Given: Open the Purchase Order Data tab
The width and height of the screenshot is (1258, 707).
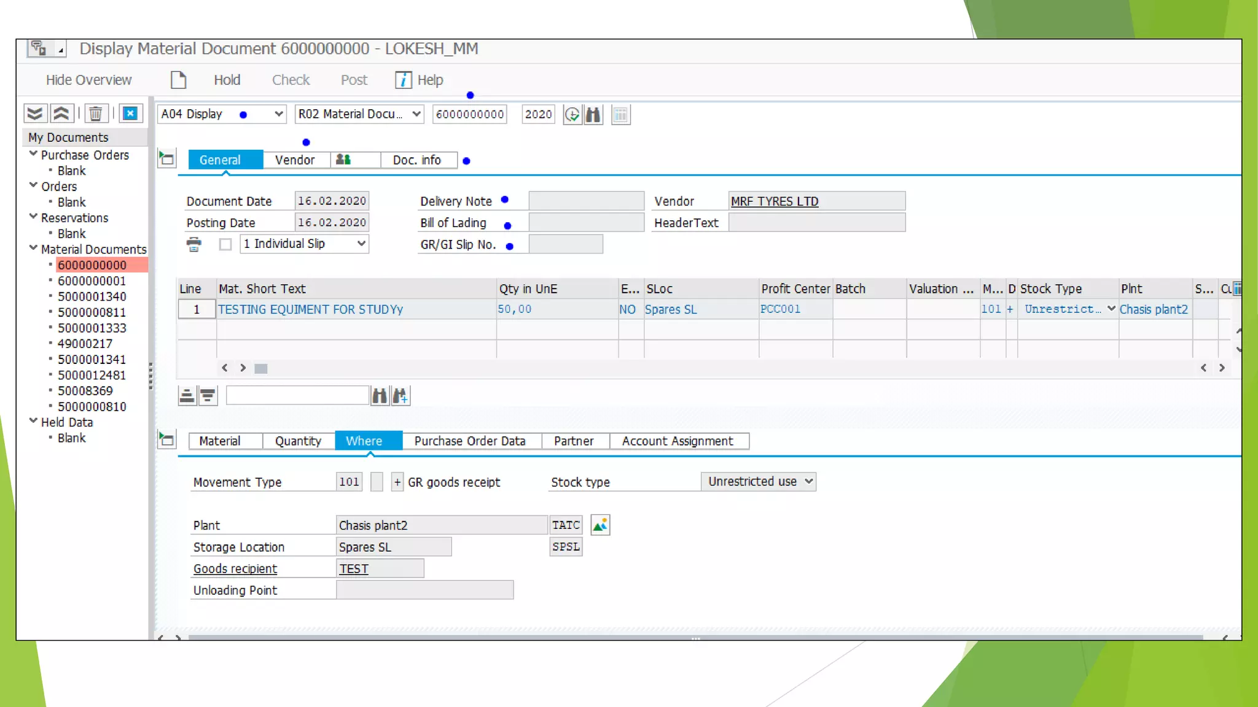Looking at the screenshot, I should point(469,441).
